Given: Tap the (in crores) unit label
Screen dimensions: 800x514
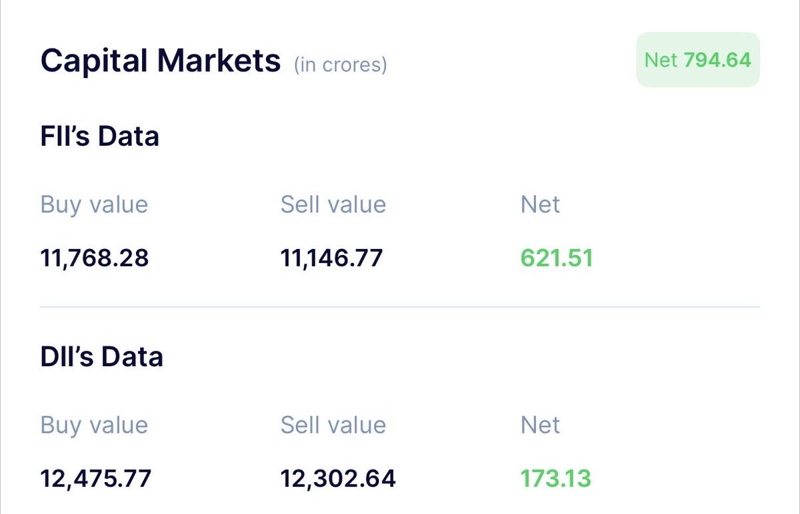Looking at the screenshot, I should 341,65.
